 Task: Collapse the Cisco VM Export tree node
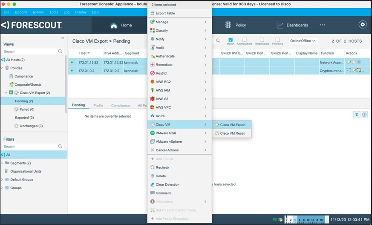pos(6,93)
